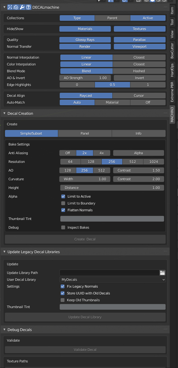Switch to the HardOps sidebar tab
Image resolution: width=178 pixels, height=368 pixels.
click(x=172, y=70)
